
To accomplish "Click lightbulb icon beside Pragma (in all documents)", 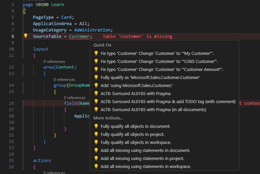I will pos(96,109).
